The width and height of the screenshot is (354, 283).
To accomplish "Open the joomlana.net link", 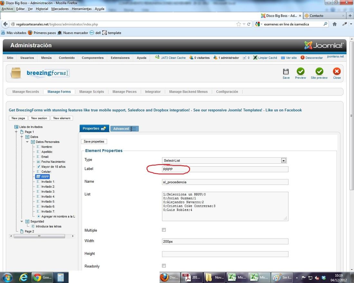I will pyautogui.click(x=335, y=56).
